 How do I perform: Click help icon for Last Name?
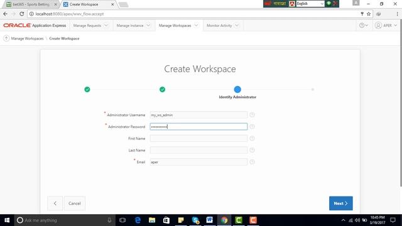tap(252, 150)
